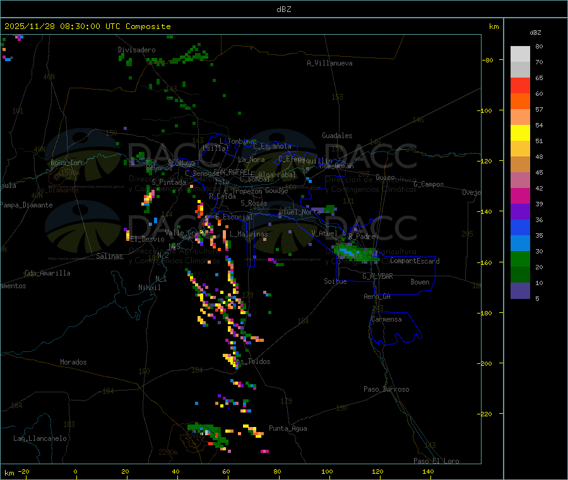The width and height of the screenshot is (568, 480).
Task: Click the 60 dBZ orange color swatch
Action: pyautogui.click(x=520, y=102)
